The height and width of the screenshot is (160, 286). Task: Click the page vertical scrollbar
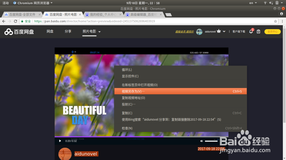click(284, 75)
